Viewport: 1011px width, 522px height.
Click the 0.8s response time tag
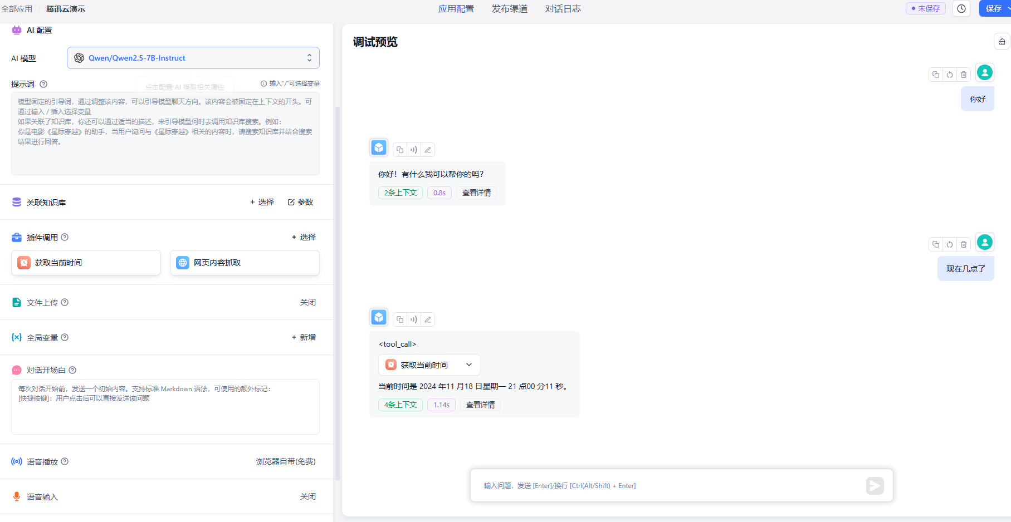[x=439, y=193]
